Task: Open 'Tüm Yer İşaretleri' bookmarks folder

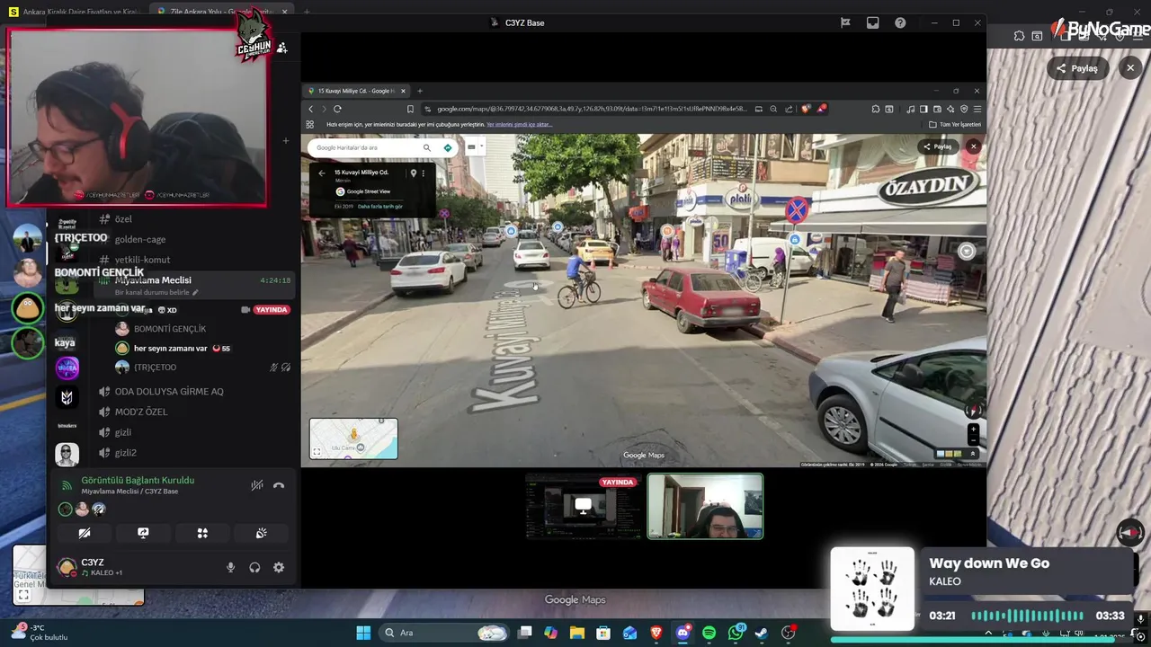Action: (955, 125)
